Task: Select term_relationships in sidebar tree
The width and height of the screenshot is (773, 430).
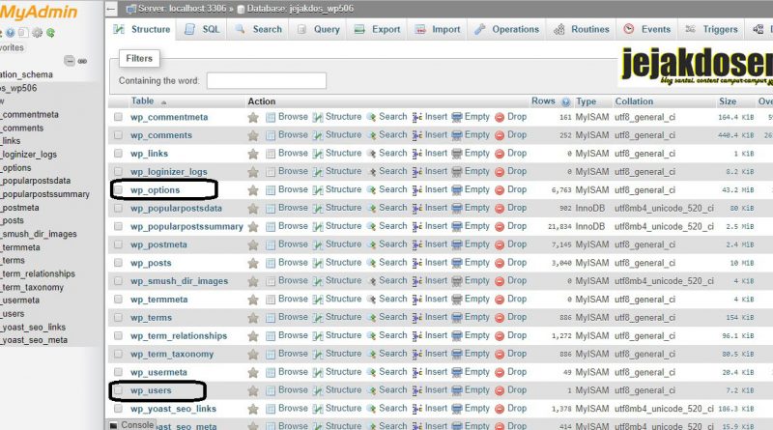Action: [x=38, y=273]
